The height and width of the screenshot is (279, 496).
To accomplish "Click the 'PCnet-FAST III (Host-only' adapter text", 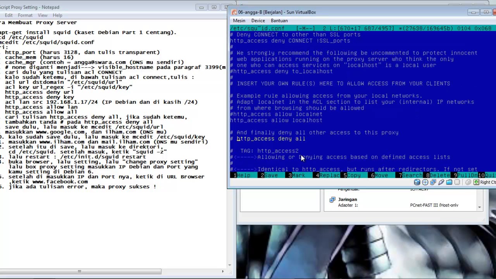I will (434, 205).
